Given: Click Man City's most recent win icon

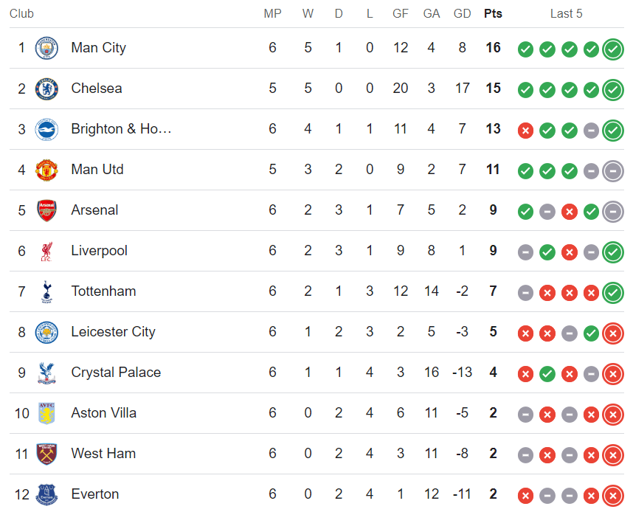Looking at the screenshot, I should (x=613, y=49).
